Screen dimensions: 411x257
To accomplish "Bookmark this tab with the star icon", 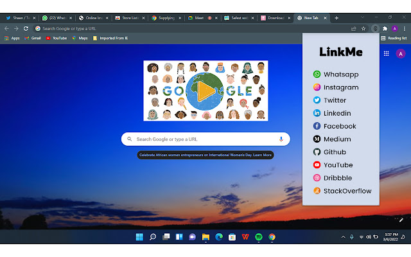I will (363, 28).
